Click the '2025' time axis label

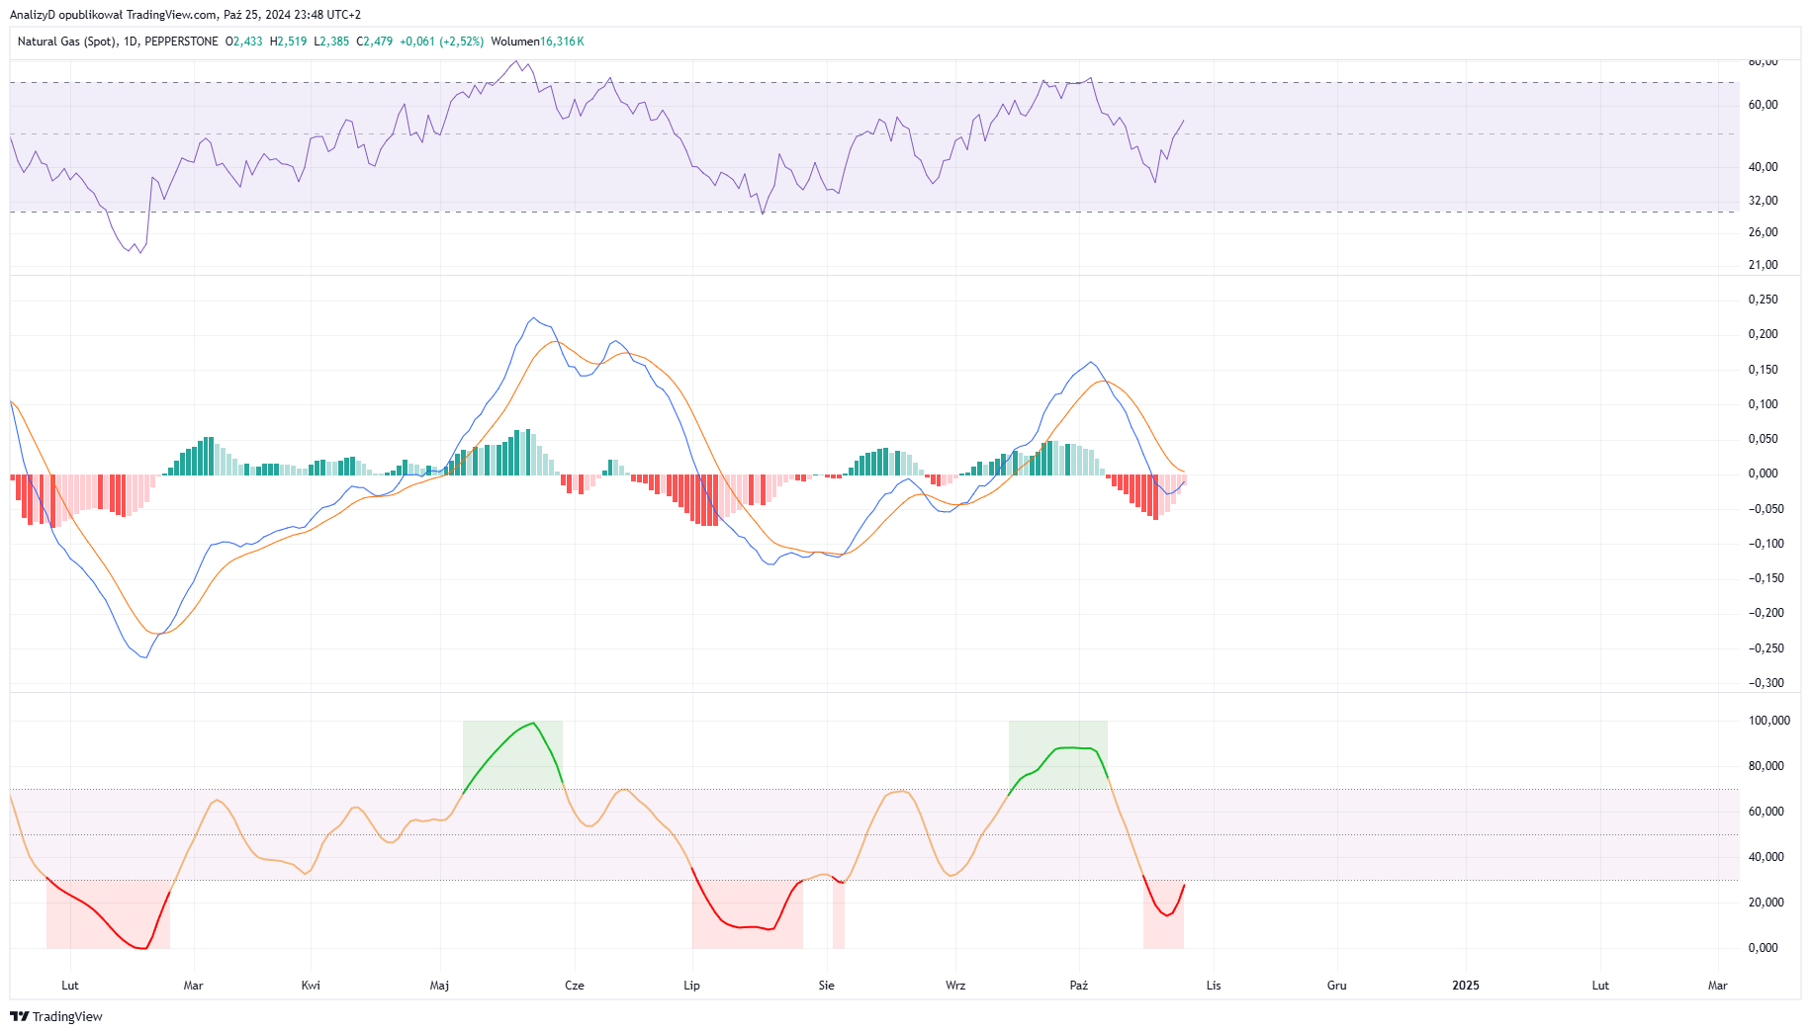click(x=1466, y=986)
